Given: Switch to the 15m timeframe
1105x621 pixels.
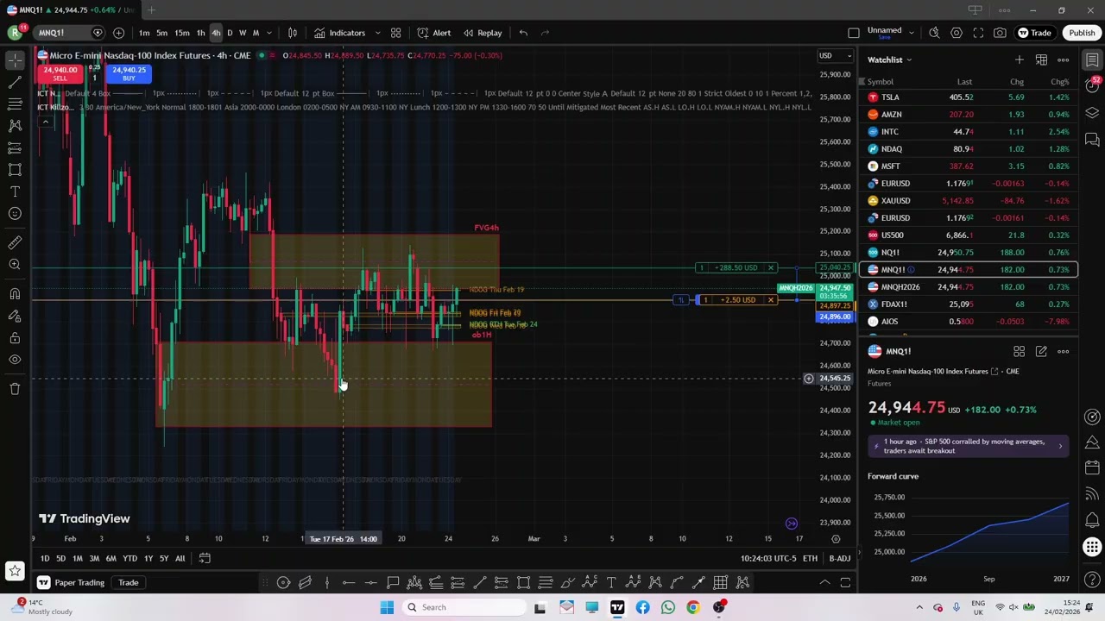Looking at the screenshot, I should pos(182,33).
